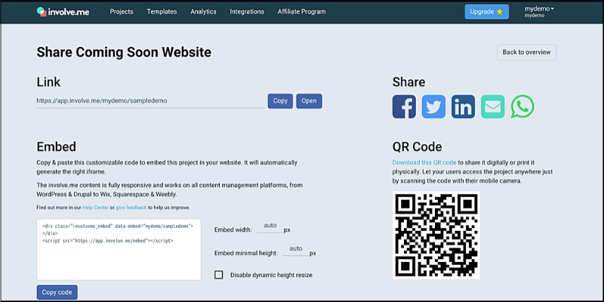This screenshot has height=302, width=604.
Task: Click the project link URL field
Action: (150, 101)
